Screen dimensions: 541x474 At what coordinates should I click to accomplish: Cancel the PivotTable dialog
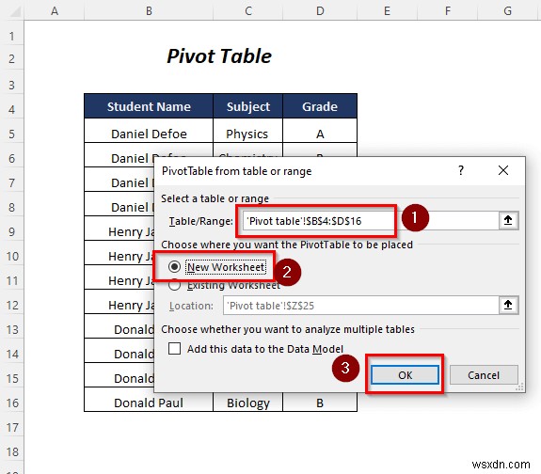484,375
